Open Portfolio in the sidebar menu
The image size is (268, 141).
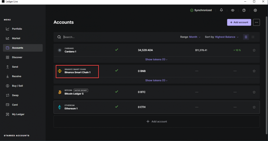point(17,29)
